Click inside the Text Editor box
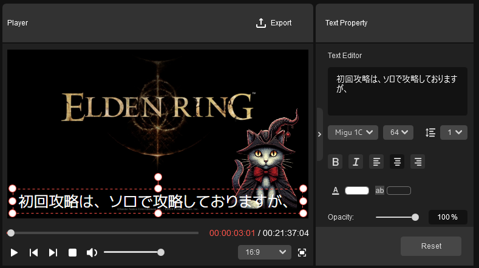 (x=398, y=91)
